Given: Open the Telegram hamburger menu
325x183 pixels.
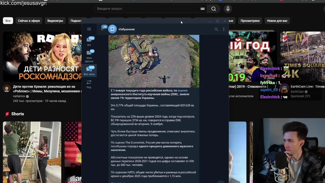Looking at the screenshot, I should 89,29.
